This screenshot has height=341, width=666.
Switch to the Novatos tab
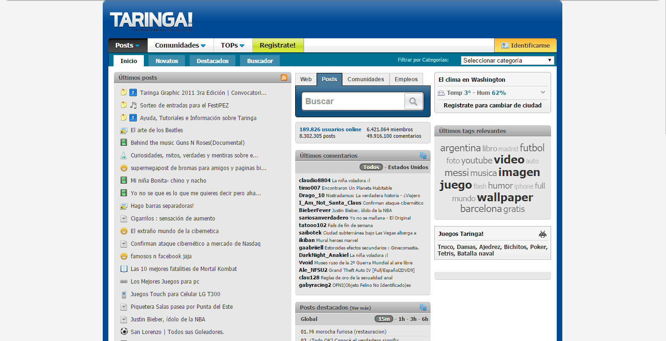point(167,61)
